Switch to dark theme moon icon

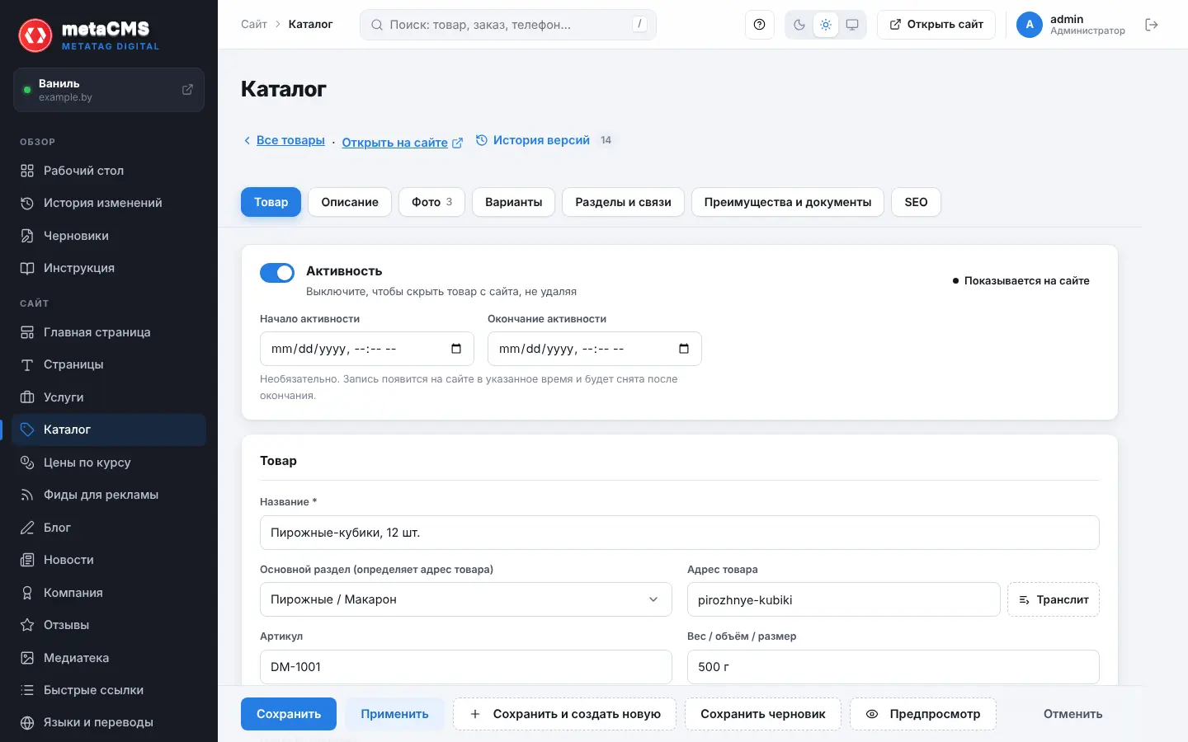pos(799,25)
